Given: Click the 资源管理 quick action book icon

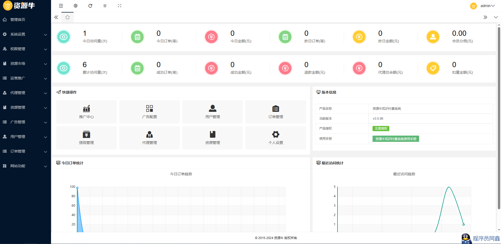Looking at the screenshot, I should tap(212, 134).
